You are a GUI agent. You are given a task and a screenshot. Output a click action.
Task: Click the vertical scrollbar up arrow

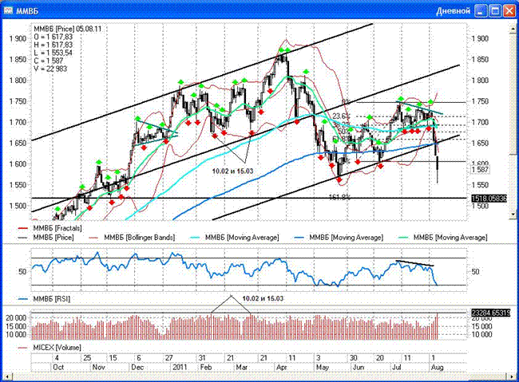pyautogui.click(x=513, y=29)
